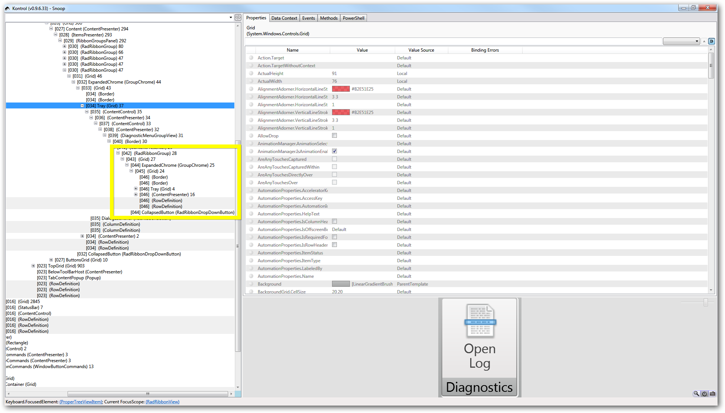The height and width of the screenshot is (413, 725).
Task: Click the camera screenshot icon
Action: click(712, 394)
